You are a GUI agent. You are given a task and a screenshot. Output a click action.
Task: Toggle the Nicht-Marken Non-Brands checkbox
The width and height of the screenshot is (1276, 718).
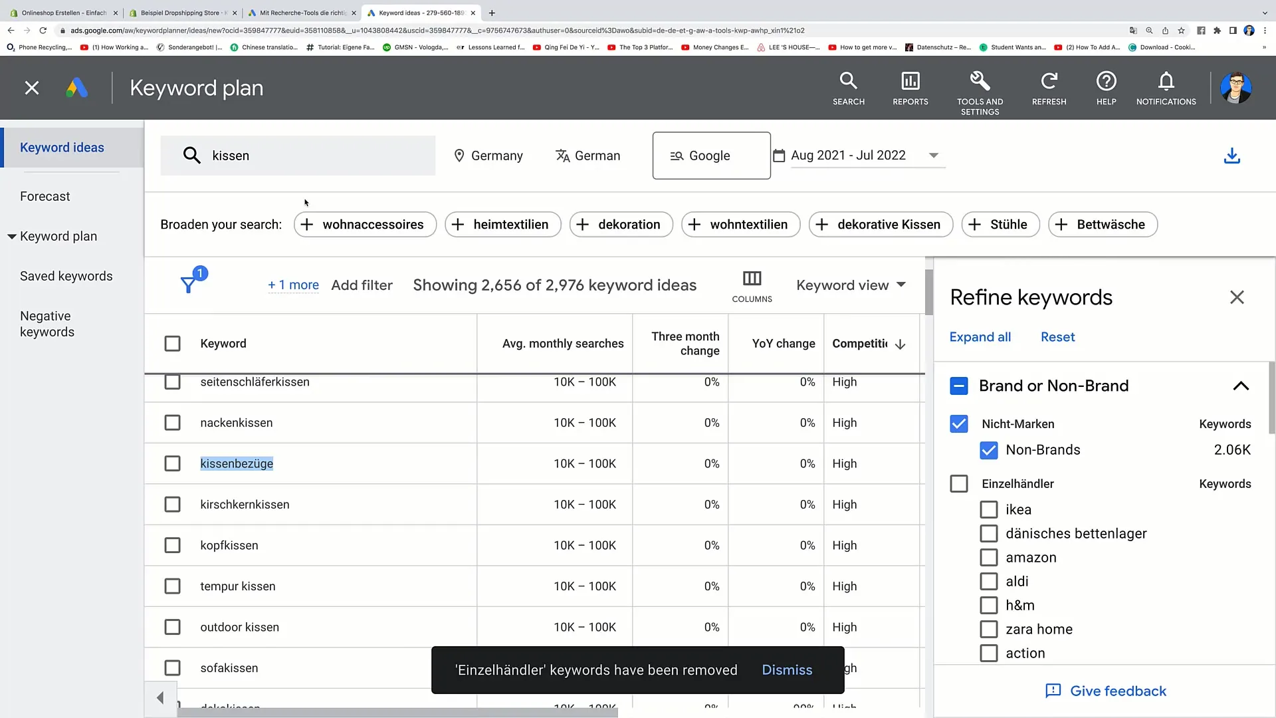959,423
